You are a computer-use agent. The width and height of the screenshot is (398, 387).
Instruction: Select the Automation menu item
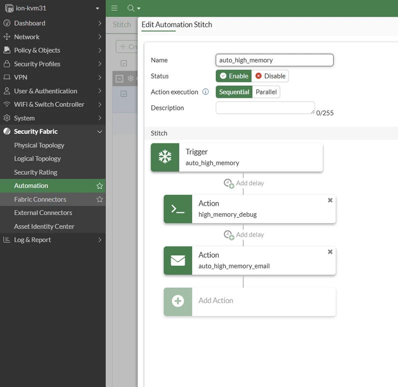[53, 186]
